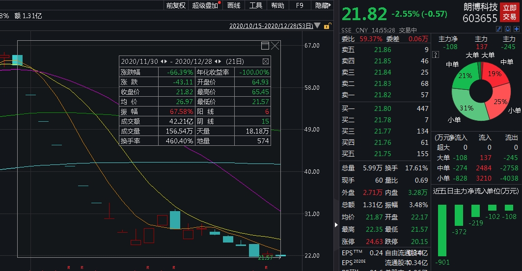Close the interval statistics table with boxed X
The height and width of the screenshot is (271, 522).
(266, 61)
